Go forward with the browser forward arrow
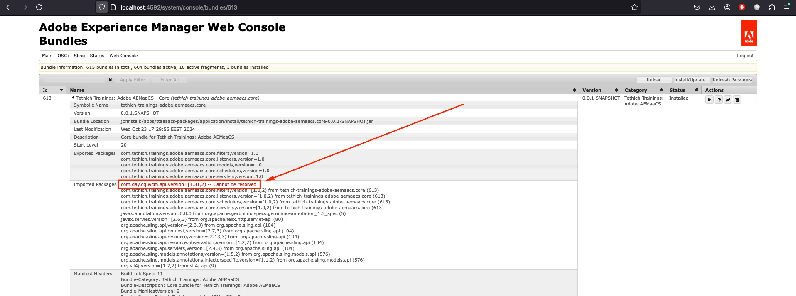Image resolution: width=796 pixels, height=296 pixels. (24, 7)
